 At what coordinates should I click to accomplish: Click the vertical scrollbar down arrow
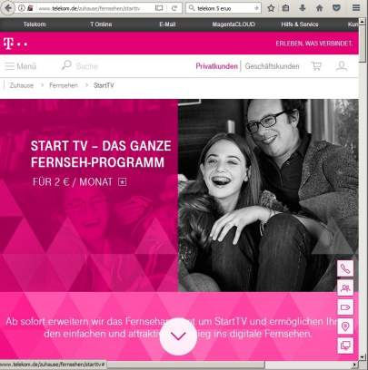click(x=363, y=357)
